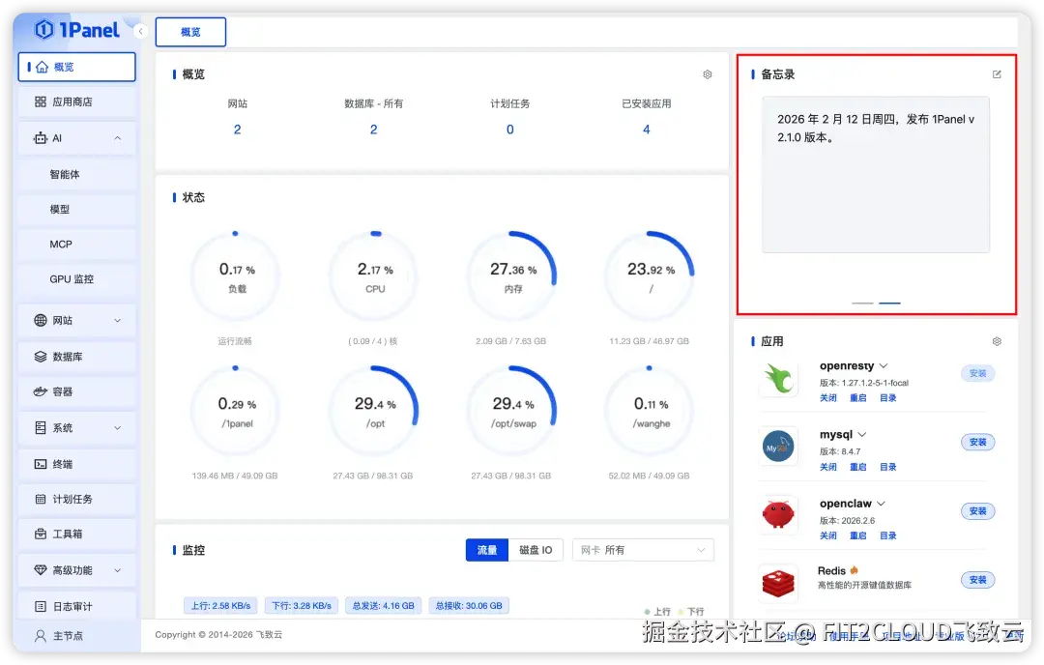Expand the 系统 submenu chevron
Screen dimensions: 1044x665
tap(118, 427)
